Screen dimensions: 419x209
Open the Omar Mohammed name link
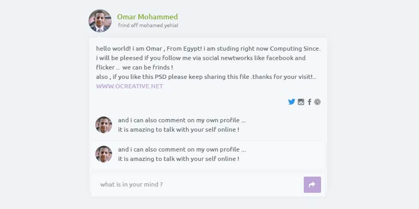pyautogui.click(x=147, y=17)
